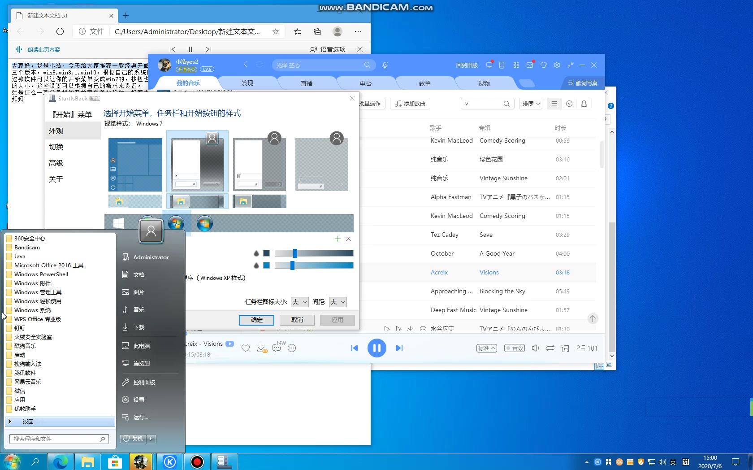
Task: Like the current song with heart icon
Action: pyautogui.click(x=246, y=348)
